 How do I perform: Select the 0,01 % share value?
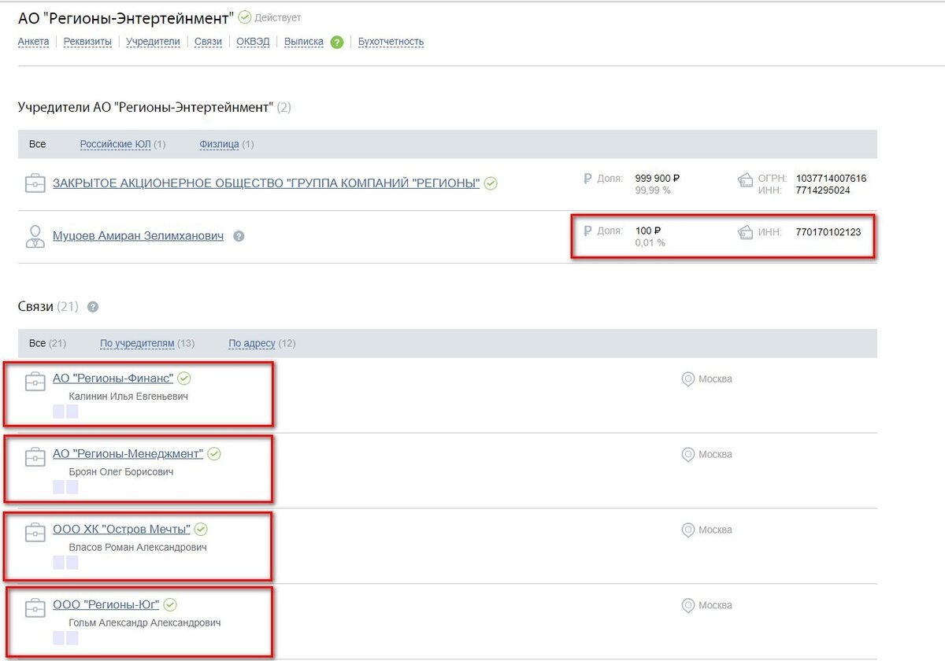[x=650, y=243]
